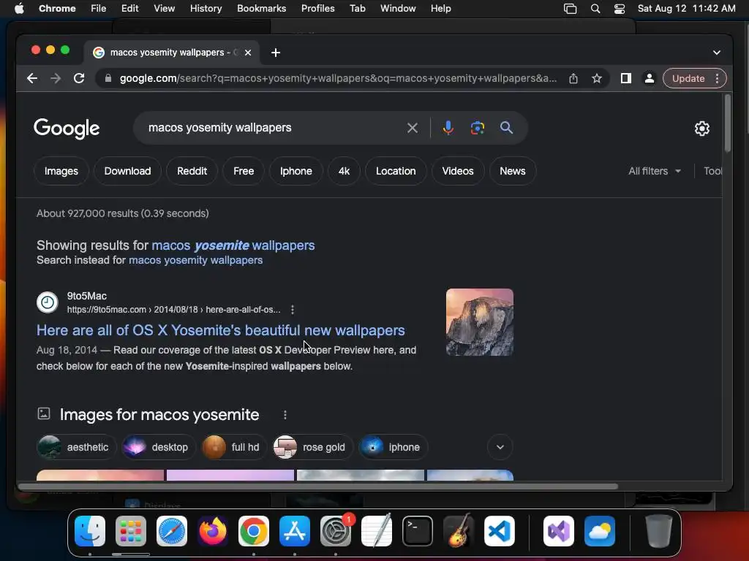The image size is (749, 561).
Task: Open the 9to5Mac result options menu
Action: [293, 310]
